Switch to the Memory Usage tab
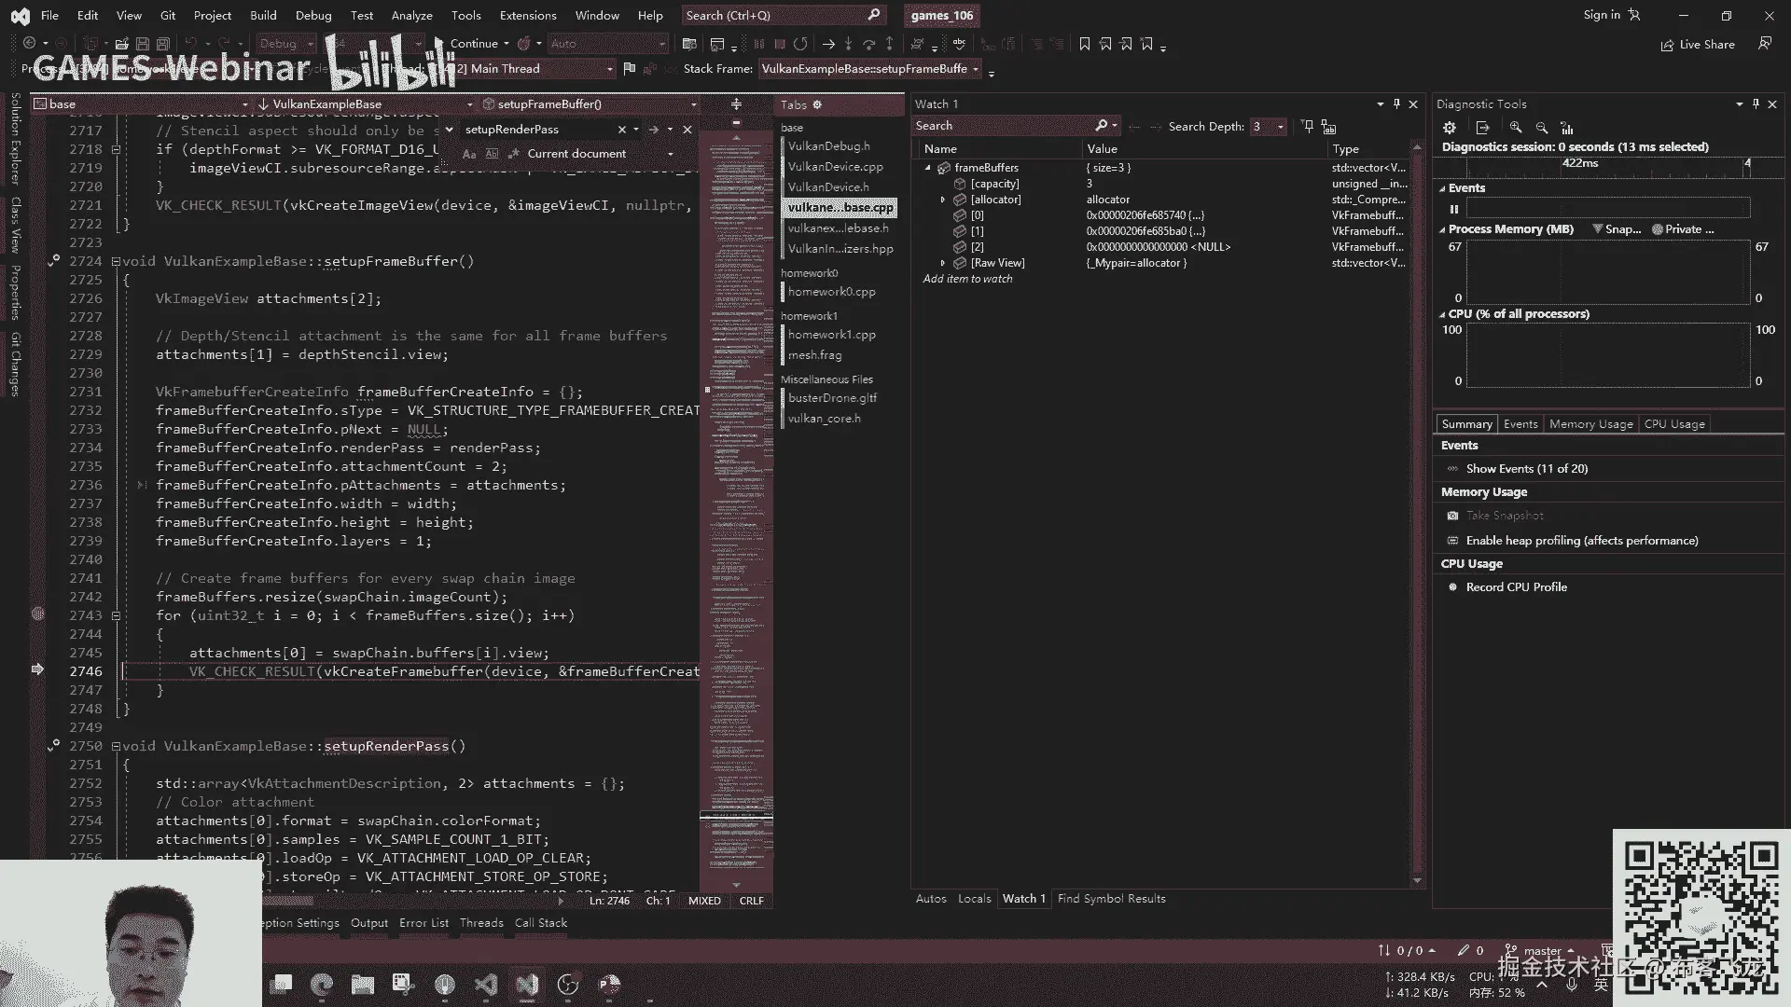The width and height of the screenshot is (1791, 1007). 1590,424
